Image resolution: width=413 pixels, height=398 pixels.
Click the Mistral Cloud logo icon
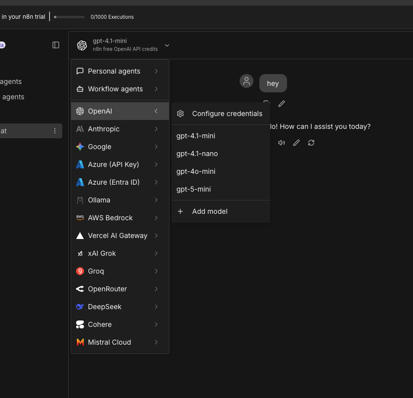coord(80,342)
